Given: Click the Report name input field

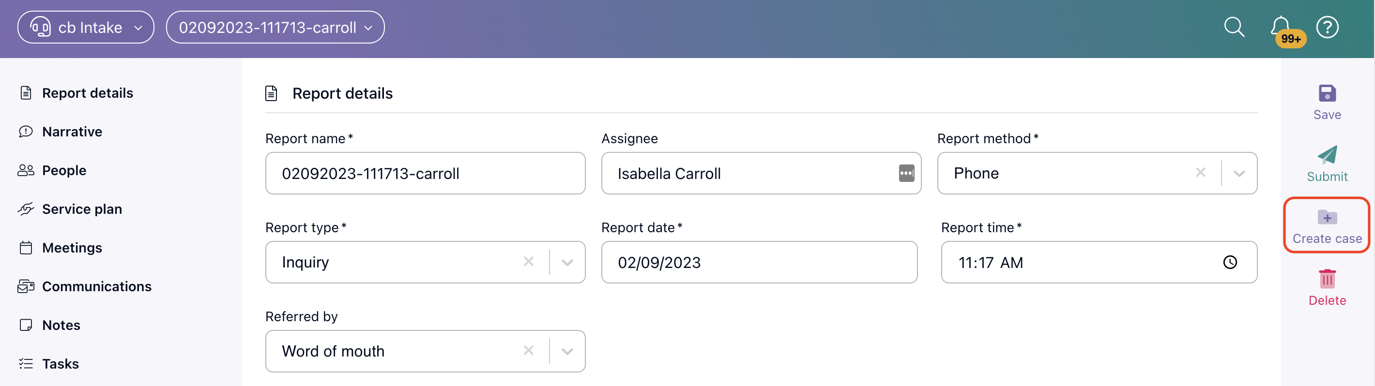Looking at the screenshot, I should click(x=425, y=173).
